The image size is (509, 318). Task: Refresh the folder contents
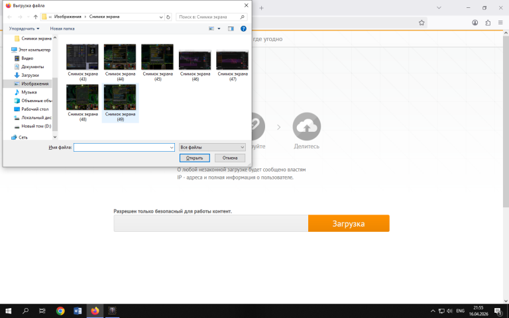[168, 17]
